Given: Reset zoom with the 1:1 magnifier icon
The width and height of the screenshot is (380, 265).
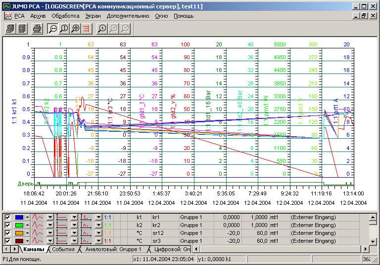Looking at the screenshot, I should pyautogui.click(x=102, y=29).
